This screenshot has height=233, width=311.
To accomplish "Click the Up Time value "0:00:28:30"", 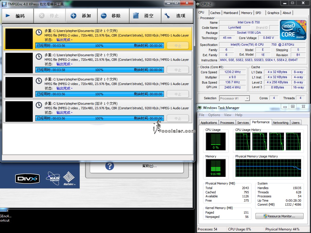I will pos(293,200).
